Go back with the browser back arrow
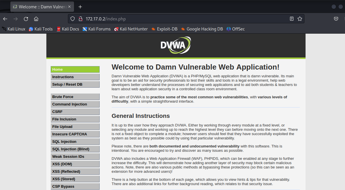Screen dimensions: 345x190 (5, 19)
